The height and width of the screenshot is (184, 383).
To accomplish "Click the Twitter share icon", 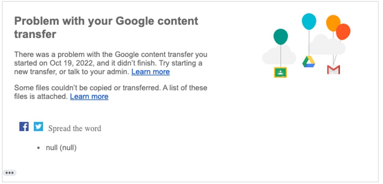I will click(x=38, y=126).
